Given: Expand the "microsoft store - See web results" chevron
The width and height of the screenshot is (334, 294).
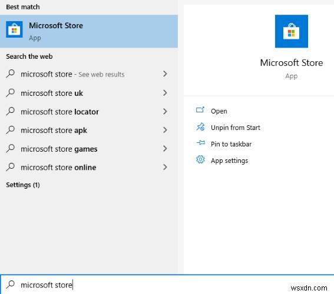Looking at the screenshot, I should point(165,74).
